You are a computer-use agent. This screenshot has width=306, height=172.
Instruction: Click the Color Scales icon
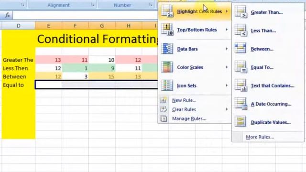coord(167,67)
